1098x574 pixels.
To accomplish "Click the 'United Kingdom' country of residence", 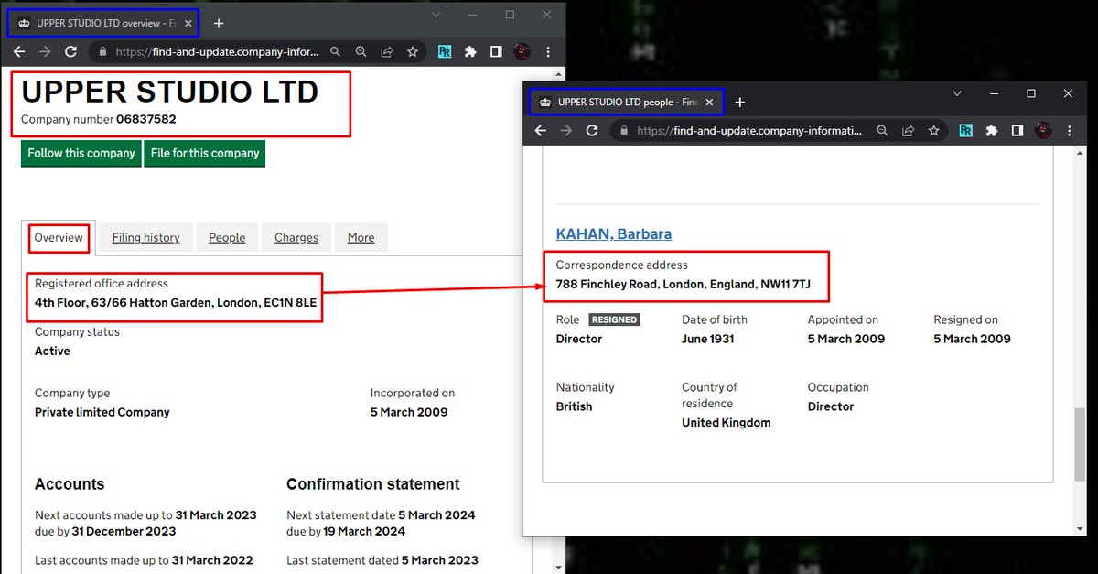I will pyautogui.click(x=727, y=423).
